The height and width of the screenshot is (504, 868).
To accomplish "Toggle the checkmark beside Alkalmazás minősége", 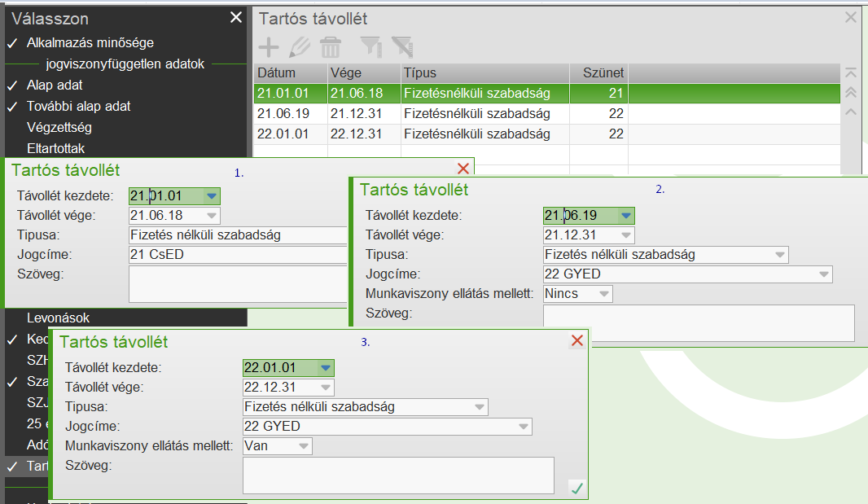I will (x=14, y=42).
